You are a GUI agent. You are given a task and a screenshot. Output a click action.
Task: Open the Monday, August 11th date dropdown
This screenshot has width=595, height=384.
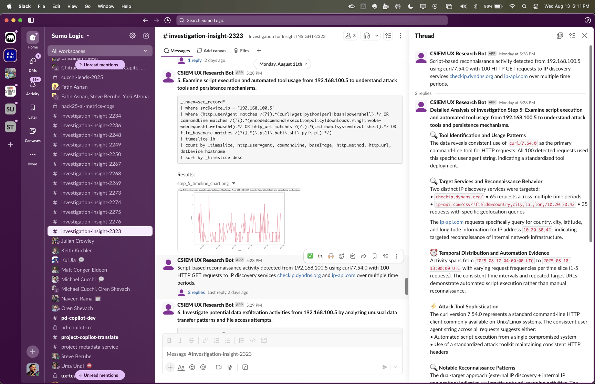click(x=283, y=64)
